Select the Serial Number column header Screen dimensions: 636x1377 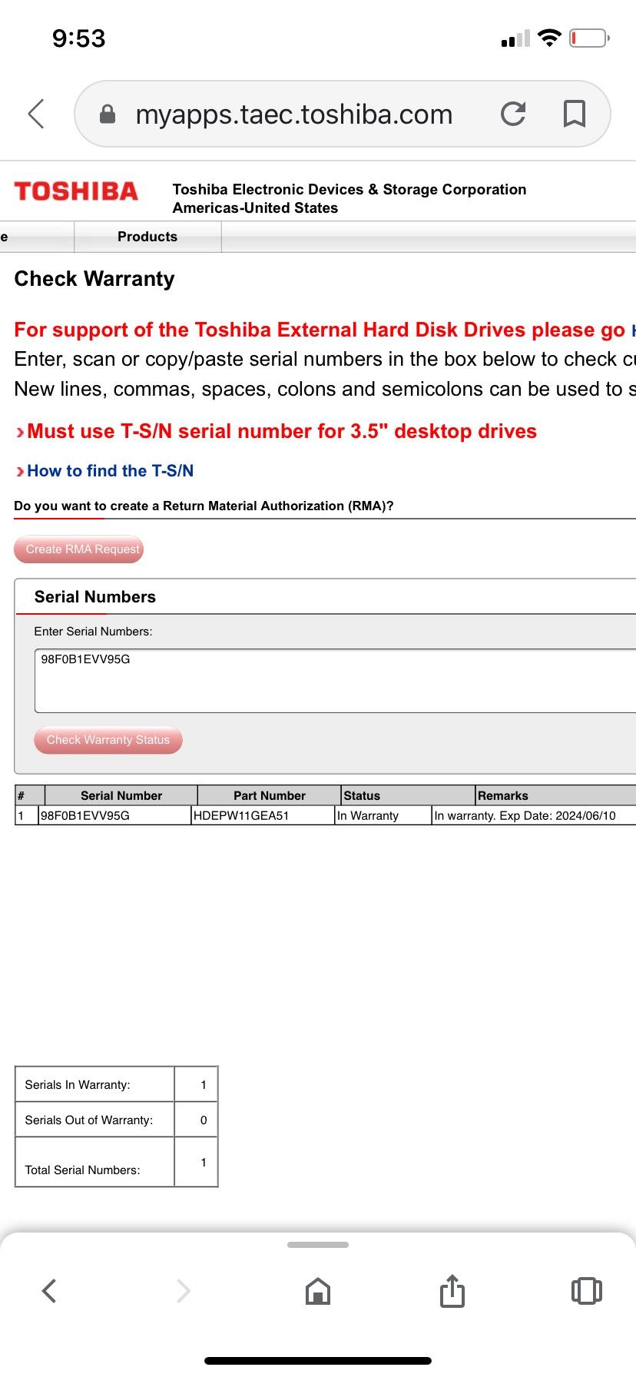click(121, 795)
